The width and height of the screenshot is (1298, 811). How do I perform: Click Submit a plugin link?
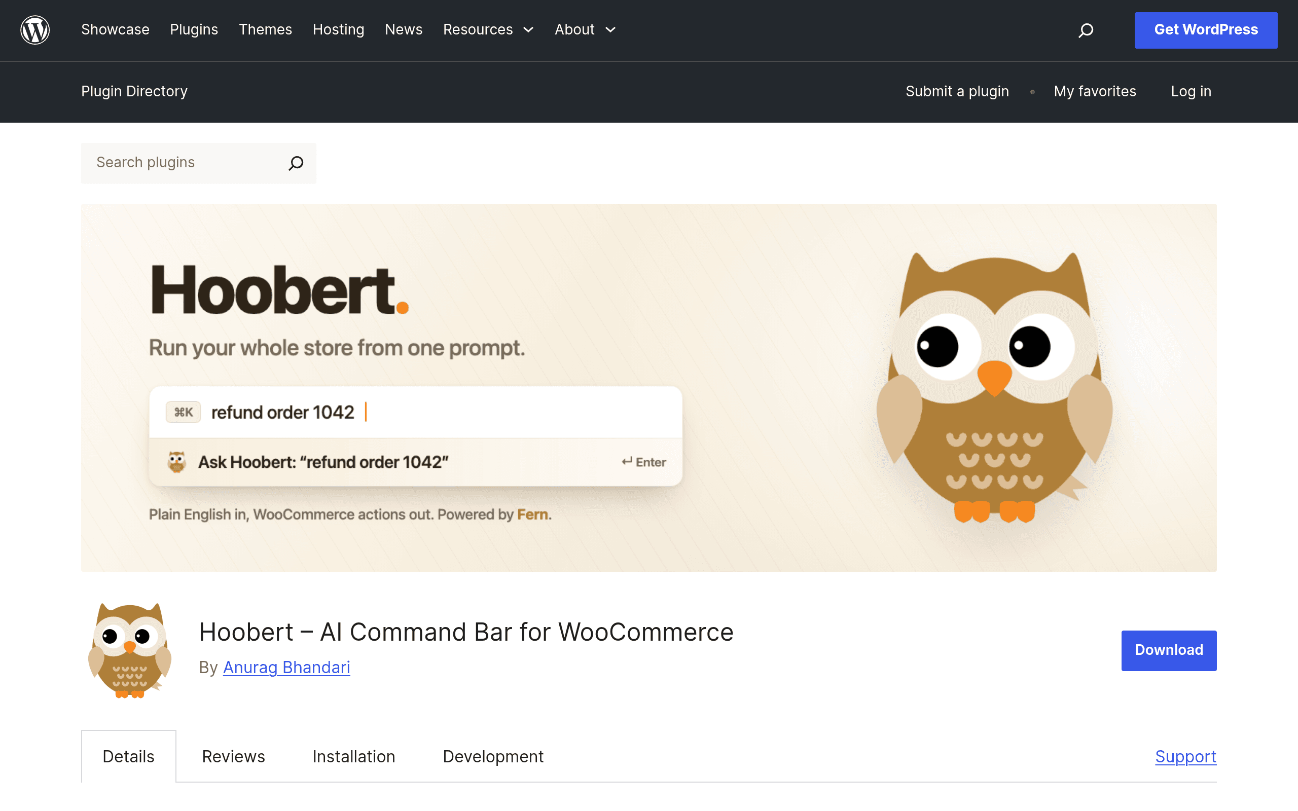957,91
